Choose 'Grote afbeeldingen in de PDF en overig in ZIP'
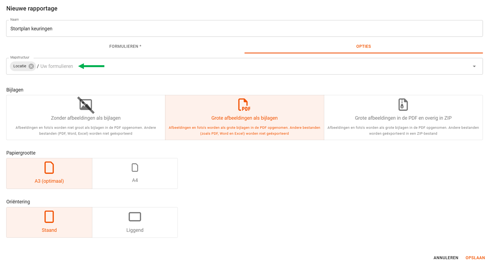This screenshot has width=488, height=264. (403, 118)
